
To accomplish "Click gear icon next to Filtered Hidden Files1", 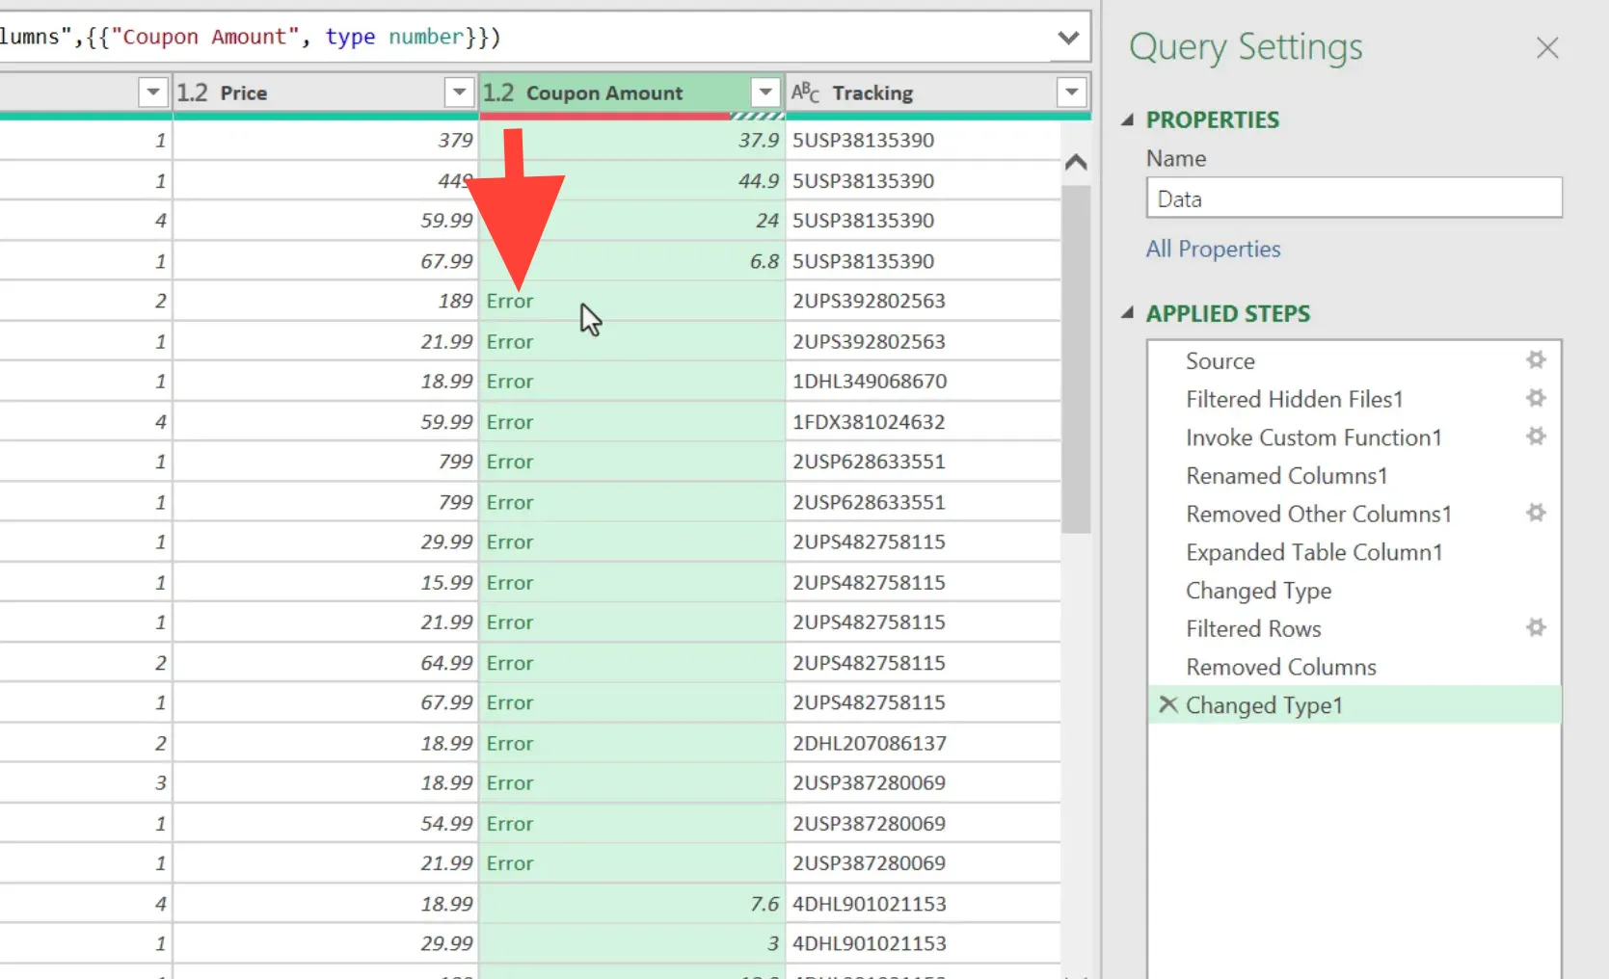I will pyautogui.click(x=1536, y=398).
